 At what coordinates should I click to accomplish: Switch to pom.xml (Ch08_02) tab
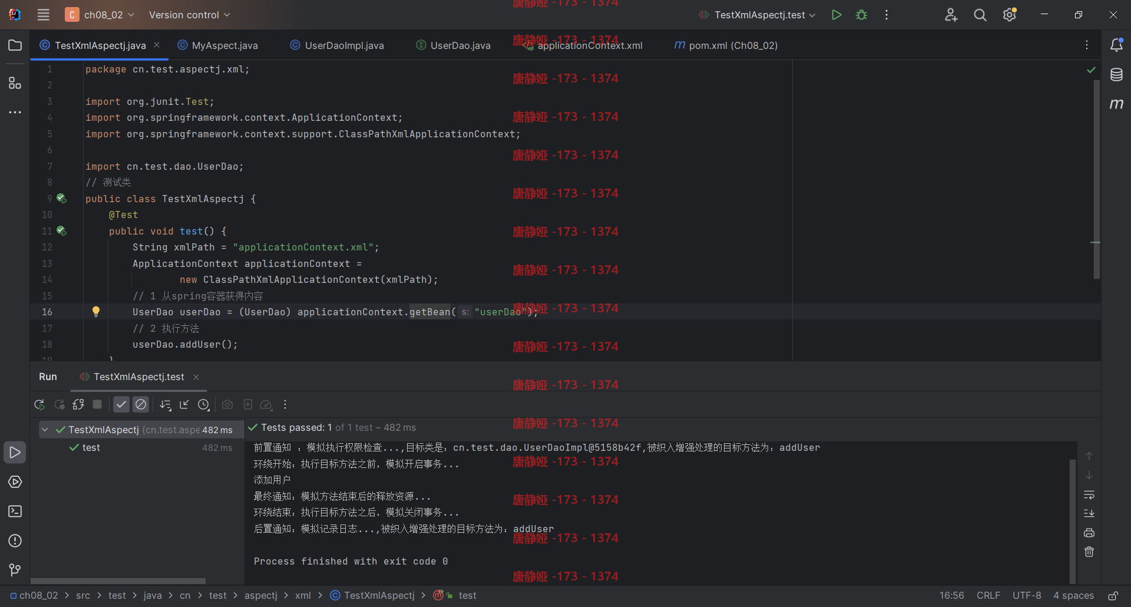click(726, 45)
